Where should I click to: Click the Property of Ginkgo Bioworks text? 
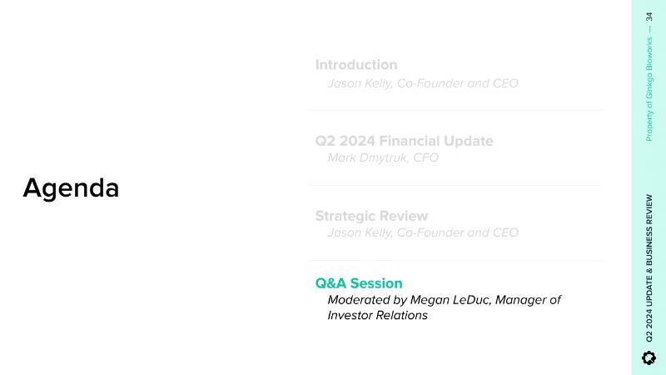(x=649, y=89)
